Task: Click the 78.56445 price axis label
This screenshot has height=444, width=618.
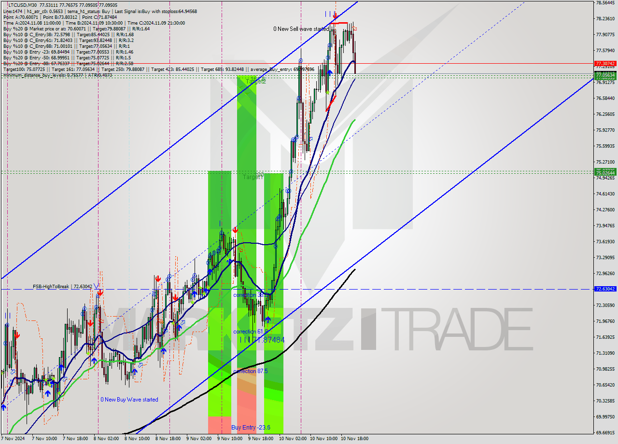Action: click(605, 3)
